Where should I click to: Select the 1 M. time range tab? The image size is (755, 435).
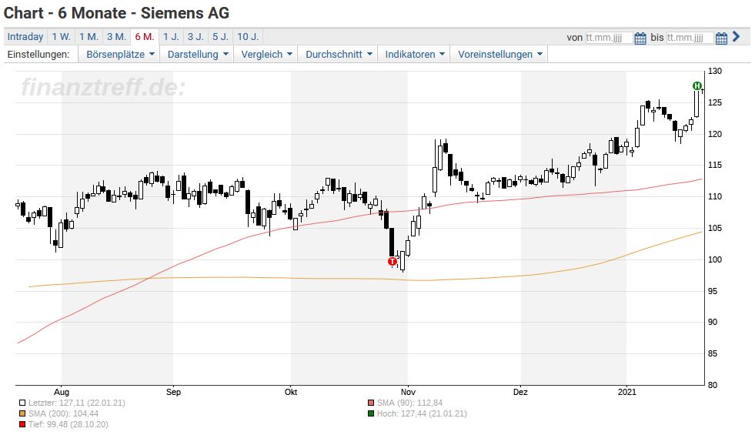(x=89, y=37)
